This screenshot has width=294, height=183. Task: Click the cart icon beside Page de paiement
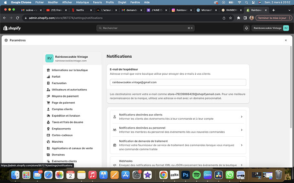[48, 103]
